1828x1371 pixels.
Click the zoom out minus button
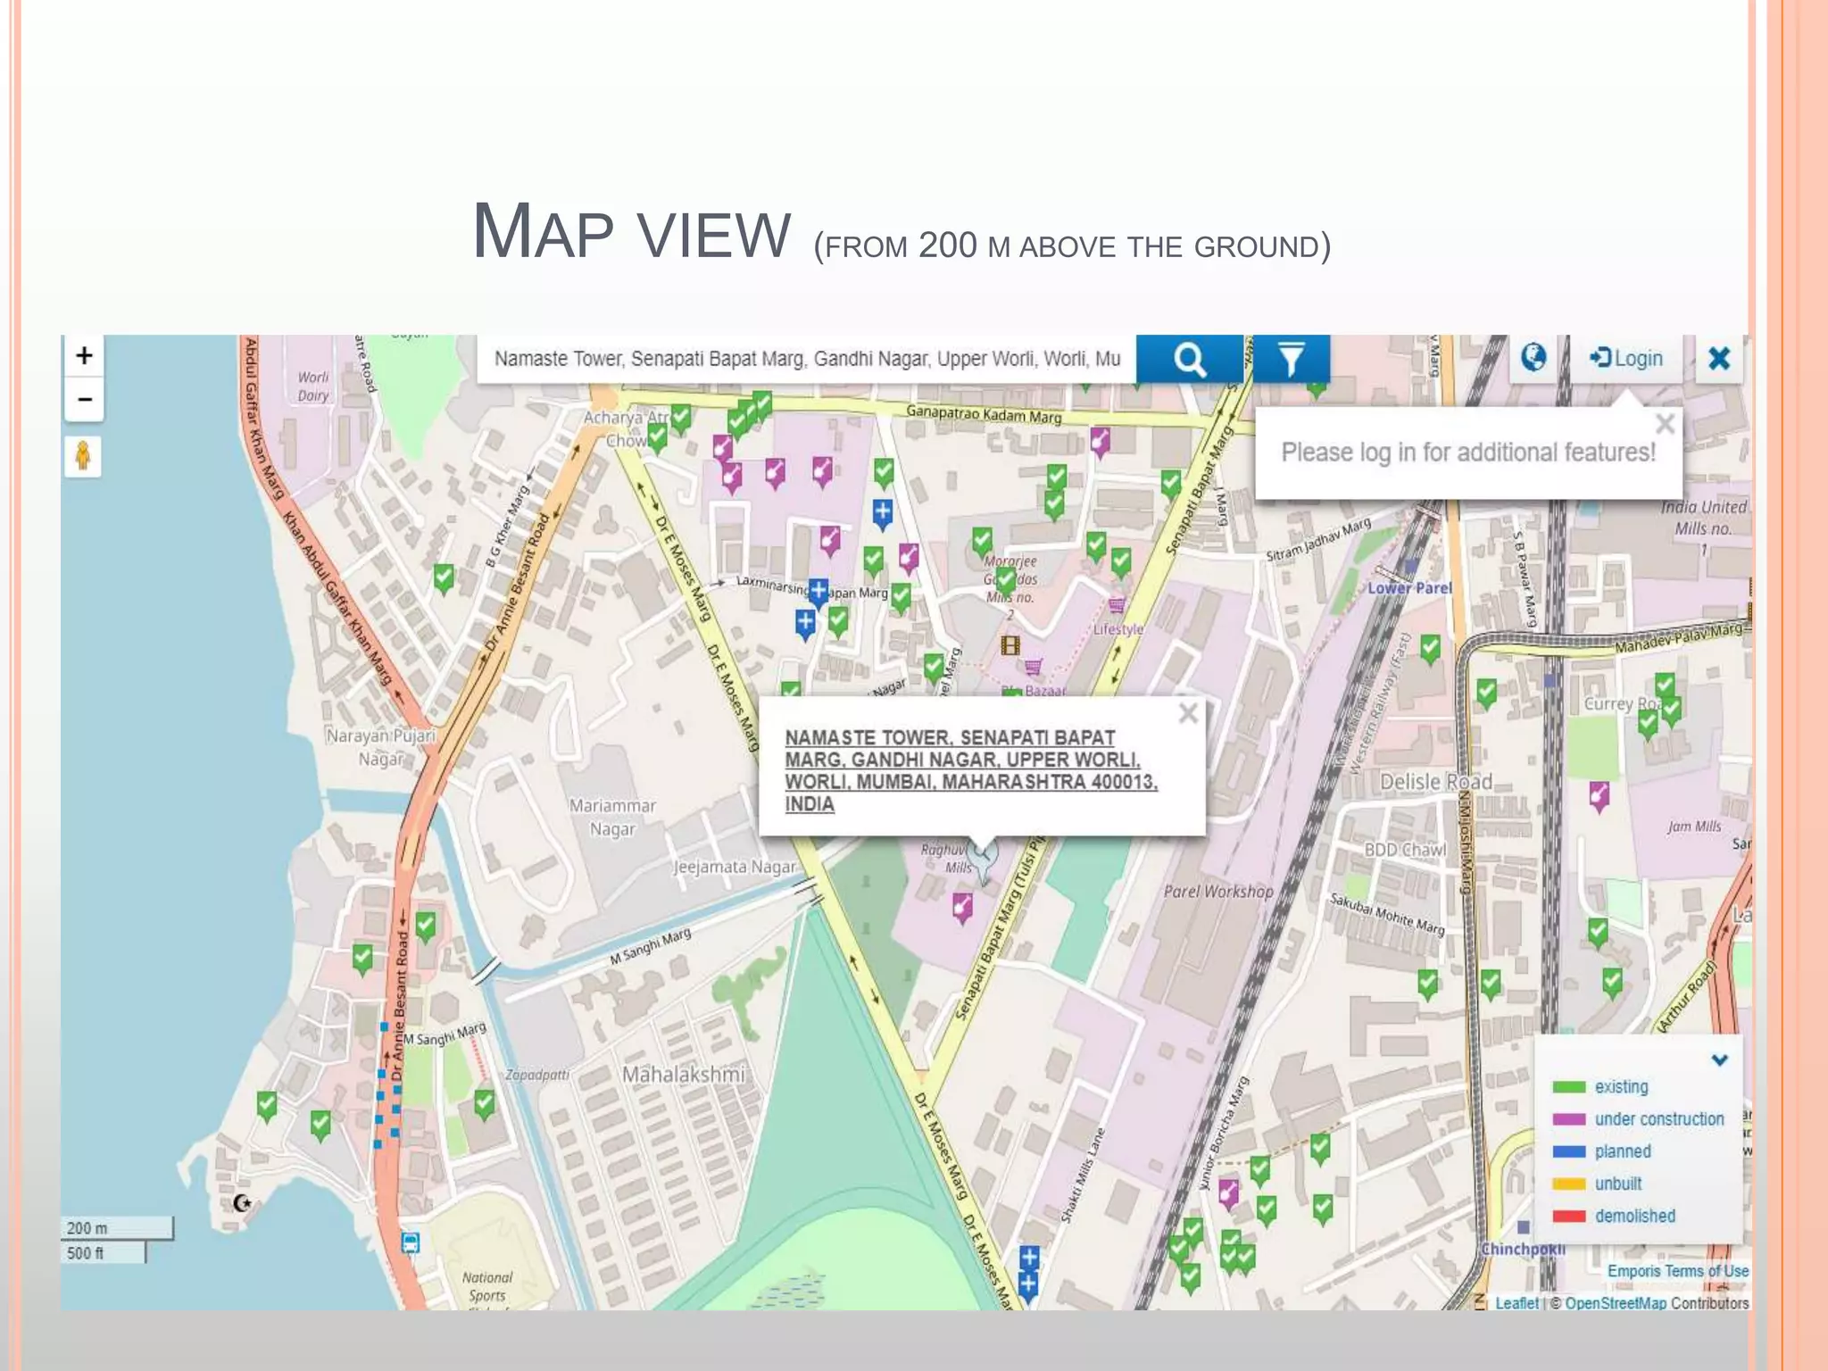point(84,399)
